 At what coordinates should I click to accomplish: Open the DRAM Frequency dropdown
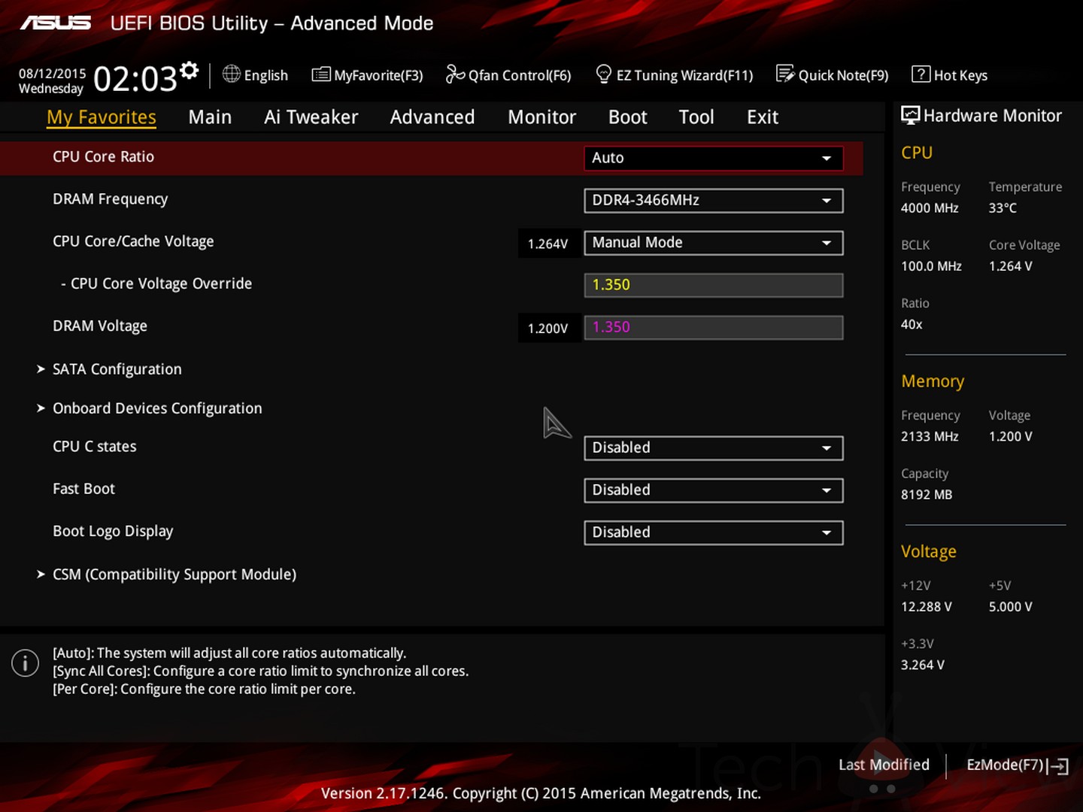click(713, 200)
